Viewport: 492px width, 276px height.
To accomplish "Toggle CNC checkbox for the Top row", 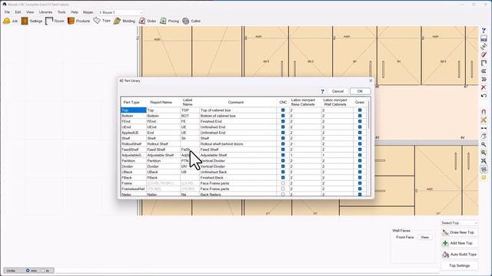I will pyautogui.click(x=283, y=110).
